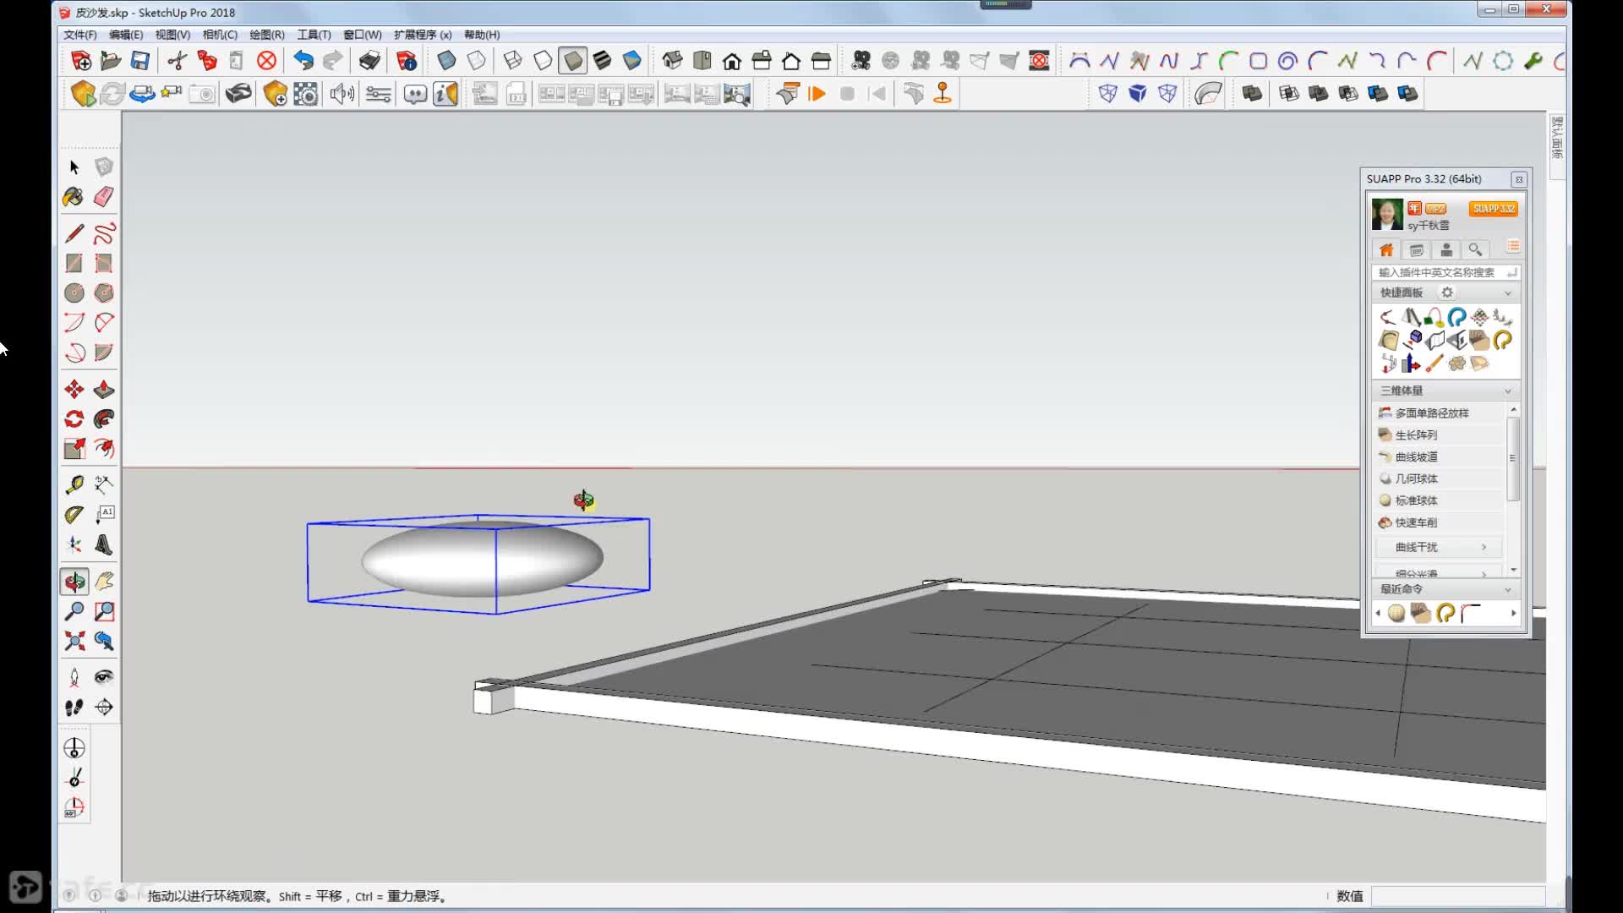Choose the Zoom magnifier tool
The width and height of the screenshot is (1623, 913).
pyautogui.click(x=74, y=611)
